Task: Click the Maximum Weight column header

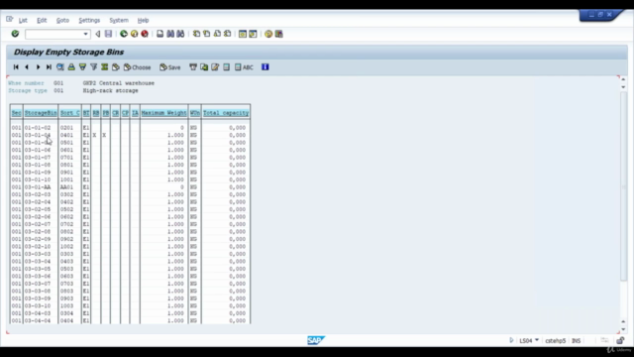Action: [163, 113]
